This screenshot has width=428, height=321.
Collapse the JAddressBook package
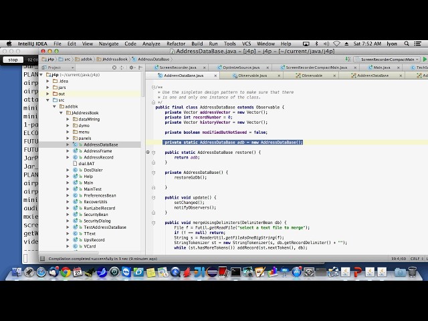pyautogui.click(x=61, y=113)
